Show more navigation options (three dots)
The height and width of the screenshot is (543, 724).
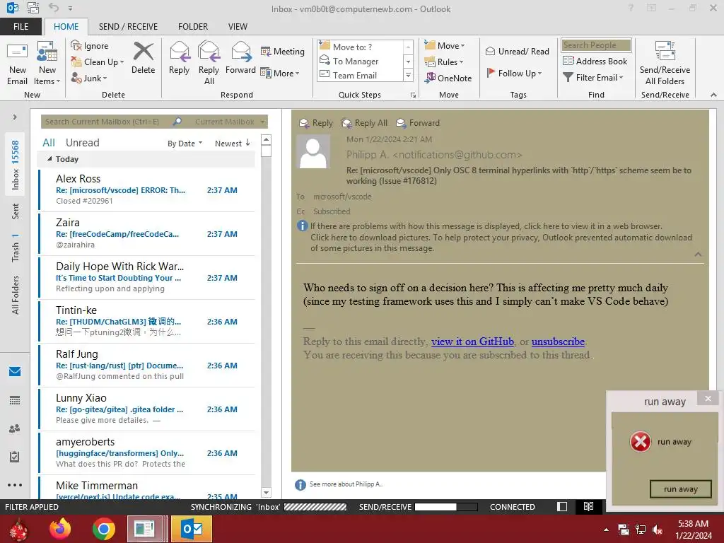(x=15, y=485)
